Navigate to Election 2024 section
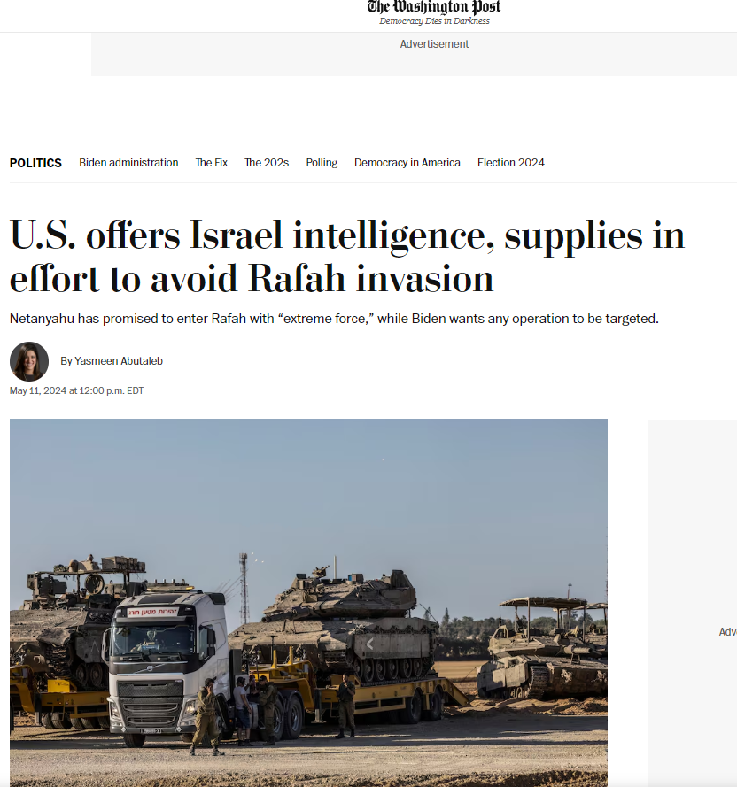 511,163
